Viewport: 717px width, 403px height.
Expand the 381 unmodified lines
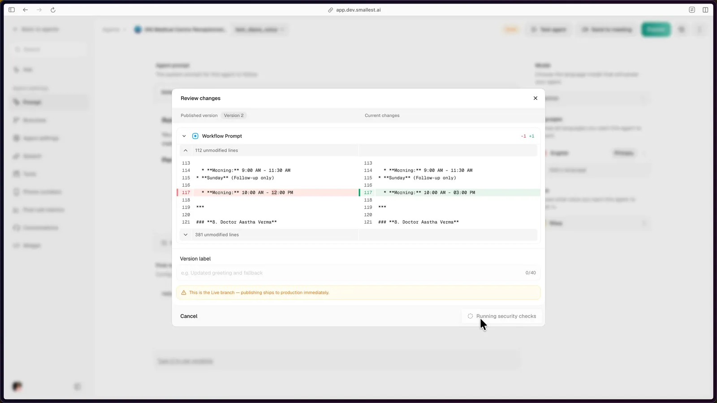click(186, 235)
